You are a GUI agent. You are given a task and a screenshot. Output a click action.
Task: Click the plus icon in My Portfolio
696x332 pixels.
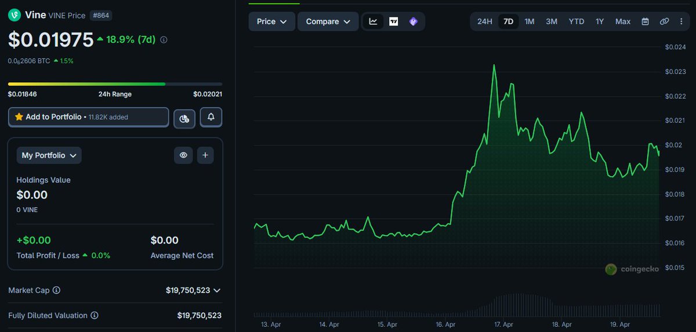pos(205,155)
